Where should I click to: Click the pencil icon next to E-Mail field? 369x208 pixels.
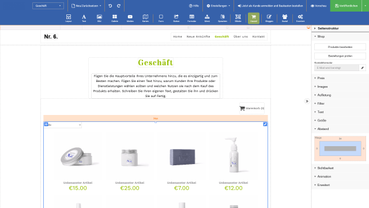click(x=363, y=68)
